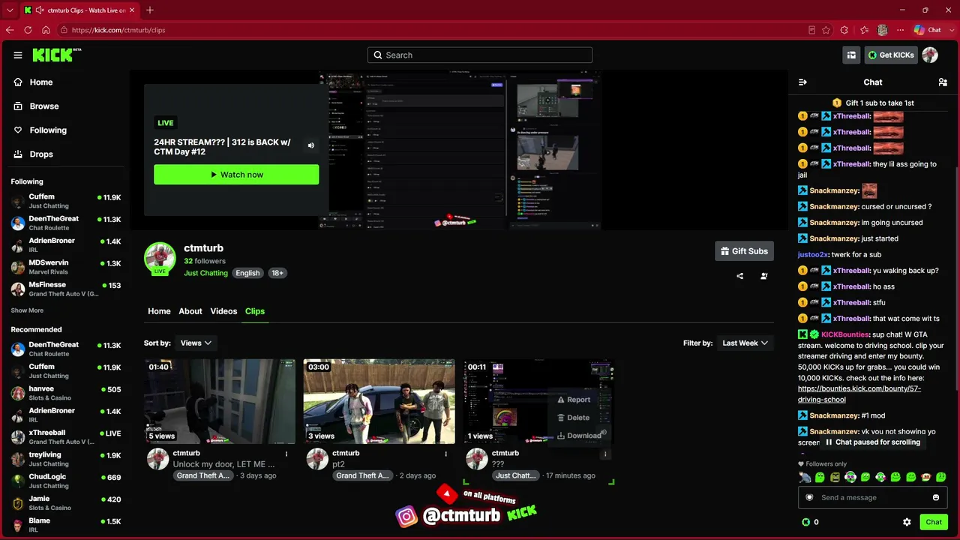Open MDSwervin channel in Following list
960x540 pixels.
coord(66,267)
